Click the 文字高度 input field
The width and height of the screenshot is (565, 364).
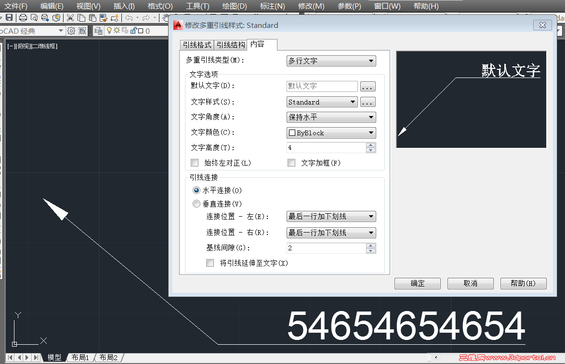(x=326, y=148)
